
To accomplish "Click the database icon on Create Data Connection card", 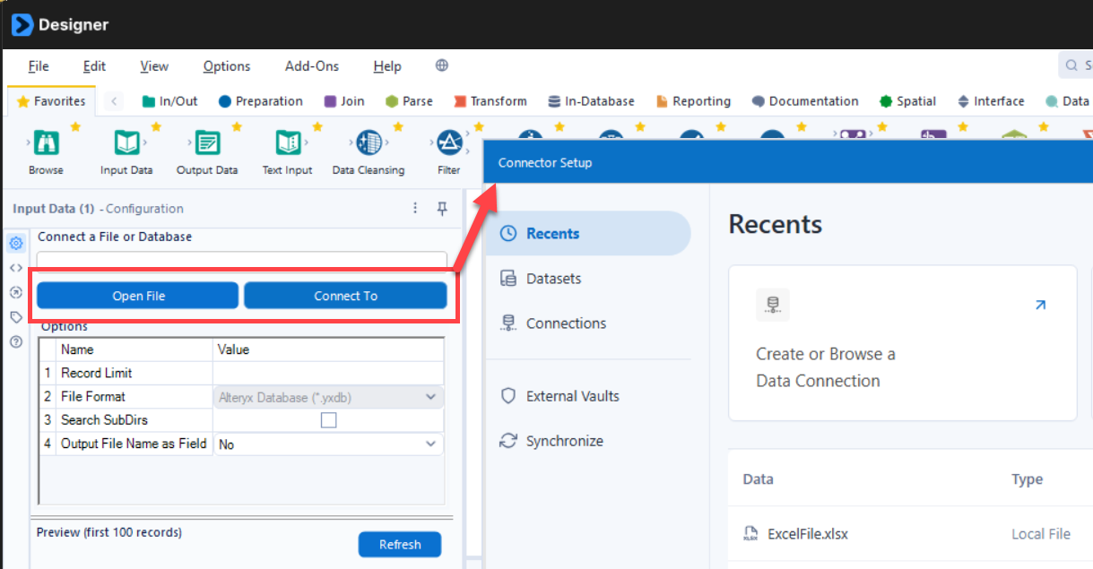I will (772, 305).
